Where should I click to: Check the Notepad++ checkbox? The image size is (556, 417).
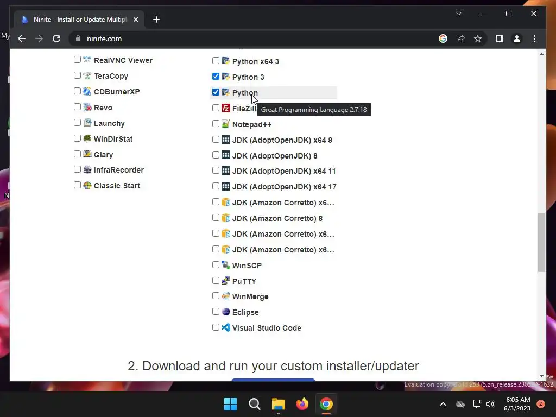[x=216, y=123]
